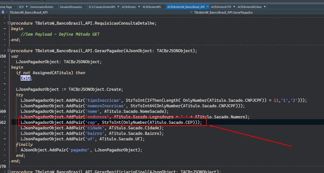Collapse the GerarPagador procedure fold

9,50
